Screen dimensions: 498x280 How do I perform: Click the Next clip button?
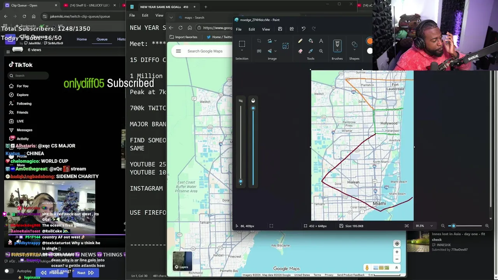(86, 273)
